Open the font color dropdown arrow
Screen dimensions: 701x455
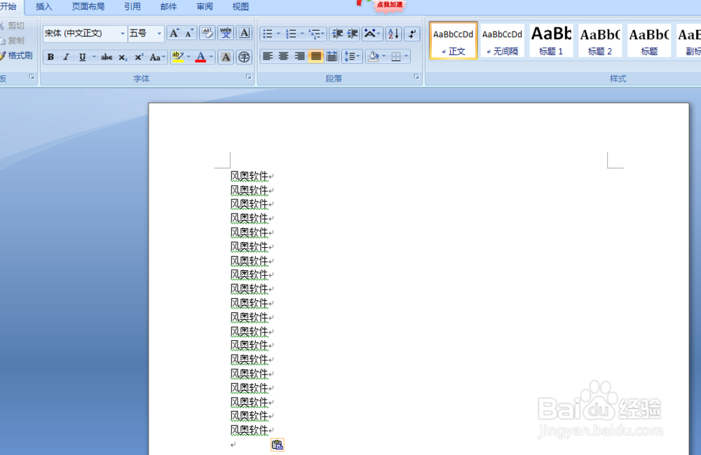tap(212, 57)
